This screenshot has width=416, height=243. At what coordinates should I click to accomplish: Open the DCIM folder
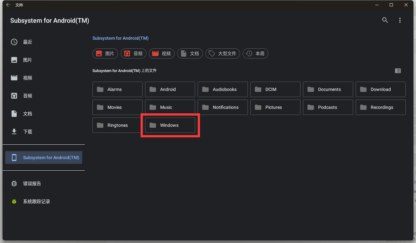pos(275,89)
